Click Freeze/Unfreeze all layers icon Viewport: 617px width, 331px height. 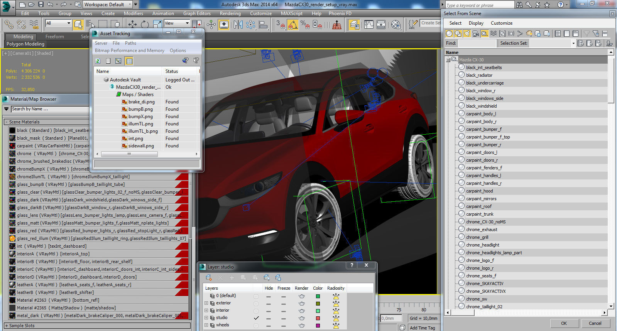point(278,277)
